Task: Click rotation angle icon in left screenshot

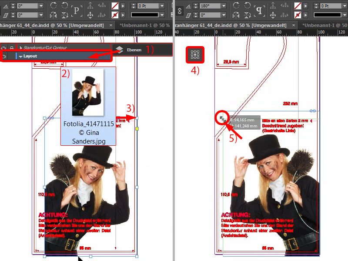Action: (x=6, y=6)
